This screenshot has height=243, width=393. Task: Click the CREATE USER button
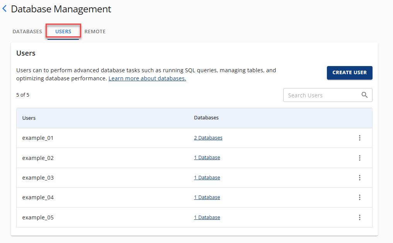point(349,73)
